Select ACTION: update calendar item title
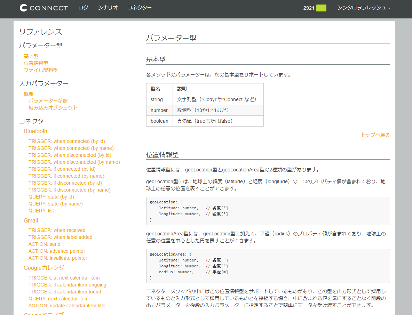Image resolution: width=412 pixels, height=315 pixels. pyautogui.click(x=67, y=306)
